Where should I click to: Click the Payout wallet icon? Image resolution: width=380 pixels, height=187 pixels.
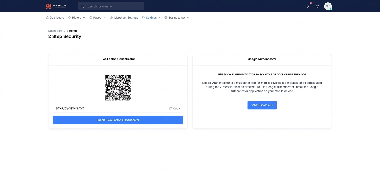point(91,18)
